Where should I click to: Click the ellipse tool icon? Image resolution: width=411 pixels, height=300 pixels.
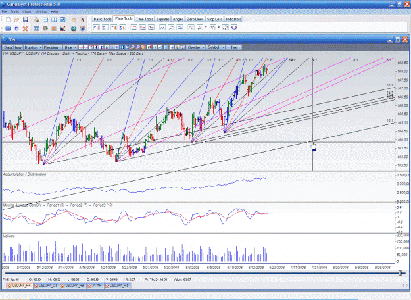tap(234, 27)
